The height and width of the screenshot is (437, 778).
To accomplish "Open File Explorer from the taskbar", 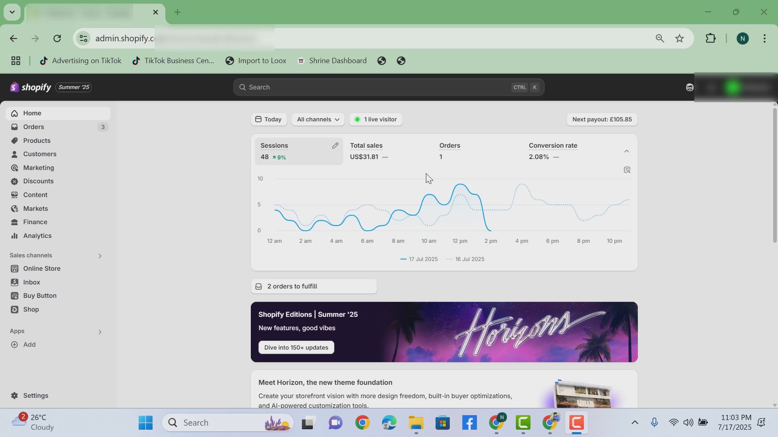I will tap(416, 423).
